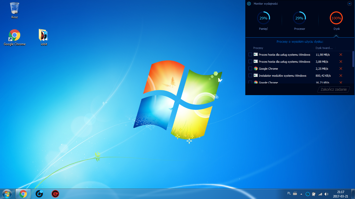Click the 3,88 MB/s disk value
The image size is (355, 199).
(322, 62)
